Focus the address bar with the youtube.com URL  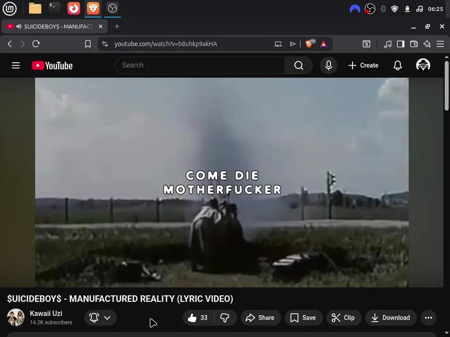point(165,44)
